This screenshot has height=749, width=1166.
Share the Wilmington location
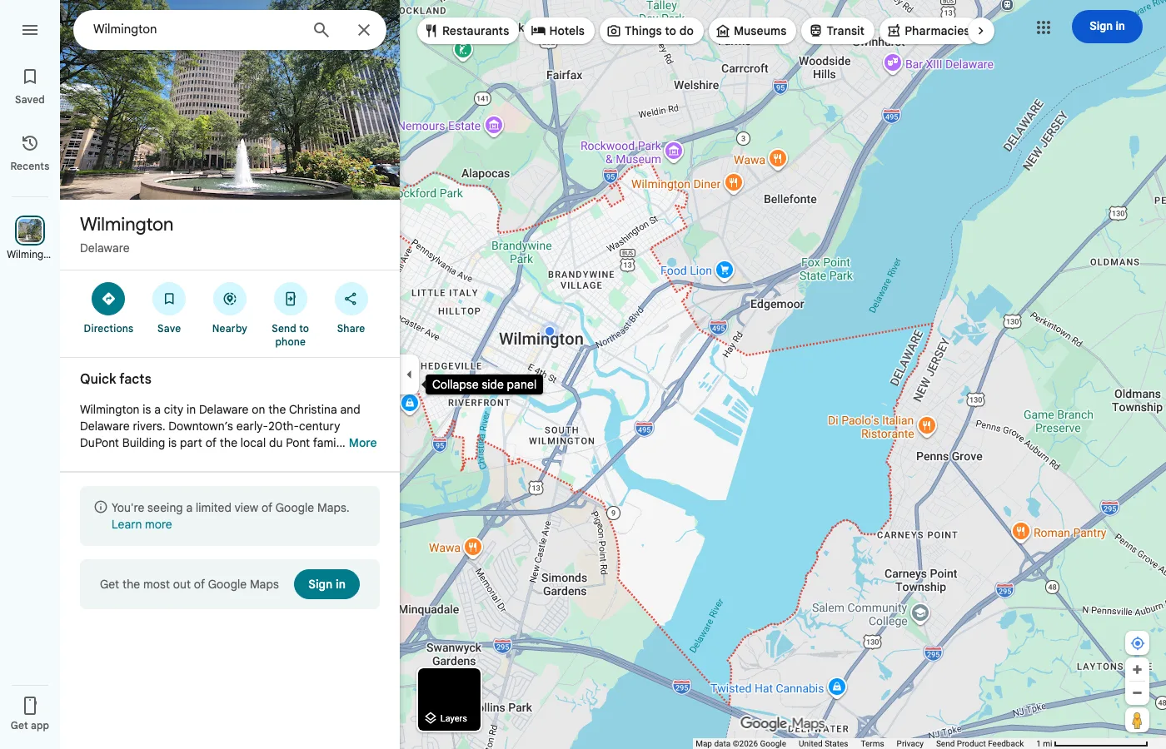(351, 309)
